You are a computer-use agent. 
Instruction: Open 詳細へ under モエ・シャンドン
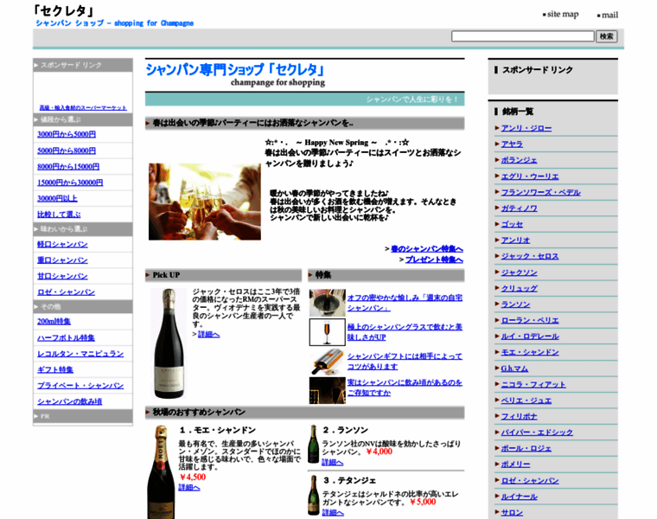click(189, 487)
